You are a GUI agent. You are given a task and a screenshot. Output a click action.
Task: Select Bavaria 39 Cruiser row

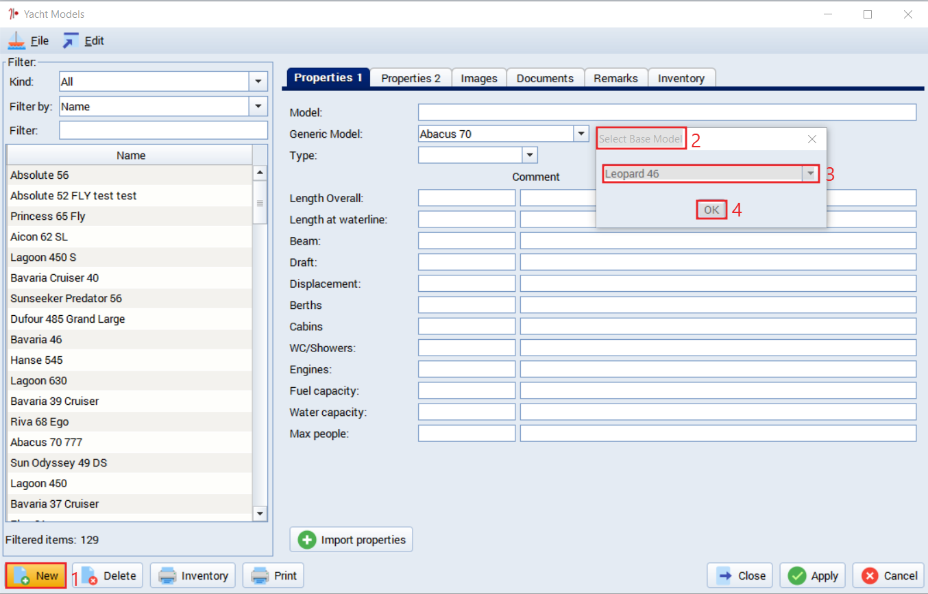click(x=130, y=401)
